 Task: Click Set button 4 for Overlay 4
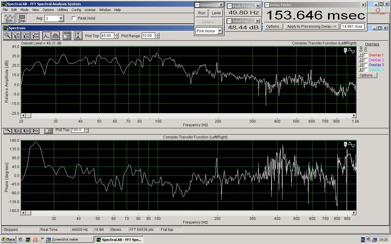tap(360, 70)
